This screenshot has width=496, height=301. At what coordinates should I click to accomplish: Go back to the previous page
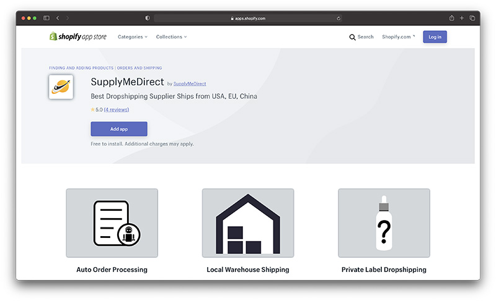[x=58, y=19]
